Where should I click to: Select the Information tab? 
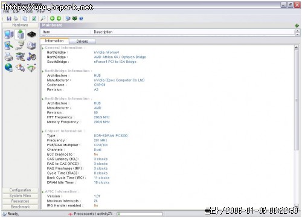tap(54, 41)
